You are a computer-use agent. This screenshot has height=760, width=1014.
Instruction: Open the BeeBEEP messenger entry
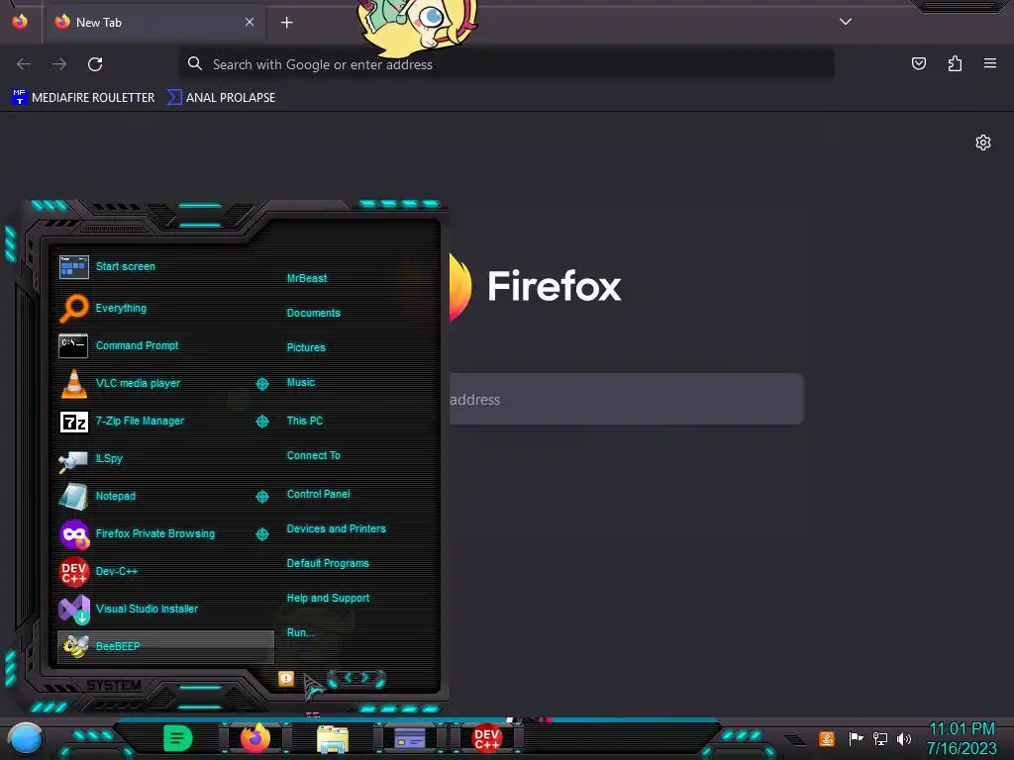point(165,646)
